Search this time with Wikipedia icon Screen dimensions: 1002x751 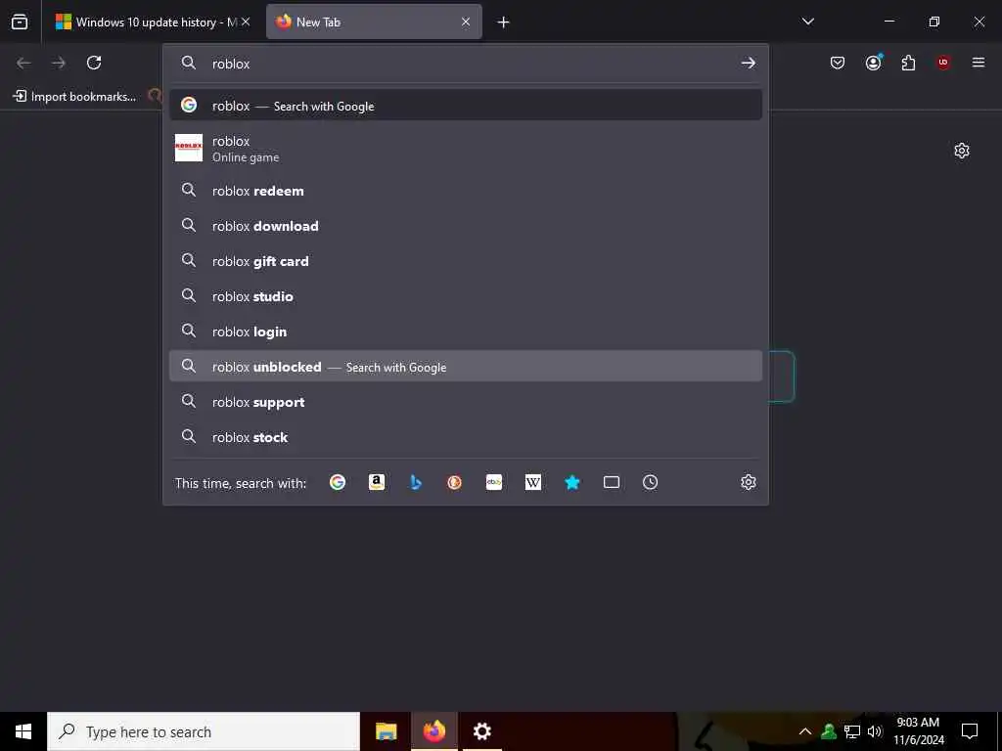click(533, 482)
